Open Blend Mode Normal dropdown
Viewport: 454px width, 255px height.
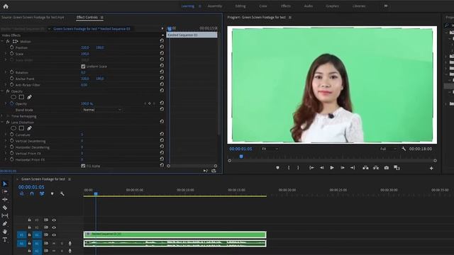pos(101,110)
